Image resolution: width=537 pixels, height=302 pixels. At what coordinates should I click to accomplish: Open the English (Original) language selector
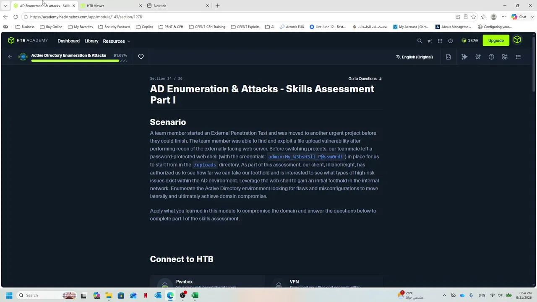(414, 57)
